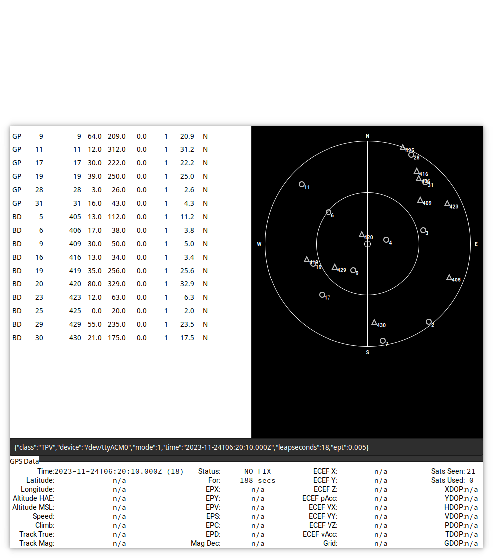Click satellite 7 circle near south edge
Viewport: 493px width, 558px height.
(383, 341)
